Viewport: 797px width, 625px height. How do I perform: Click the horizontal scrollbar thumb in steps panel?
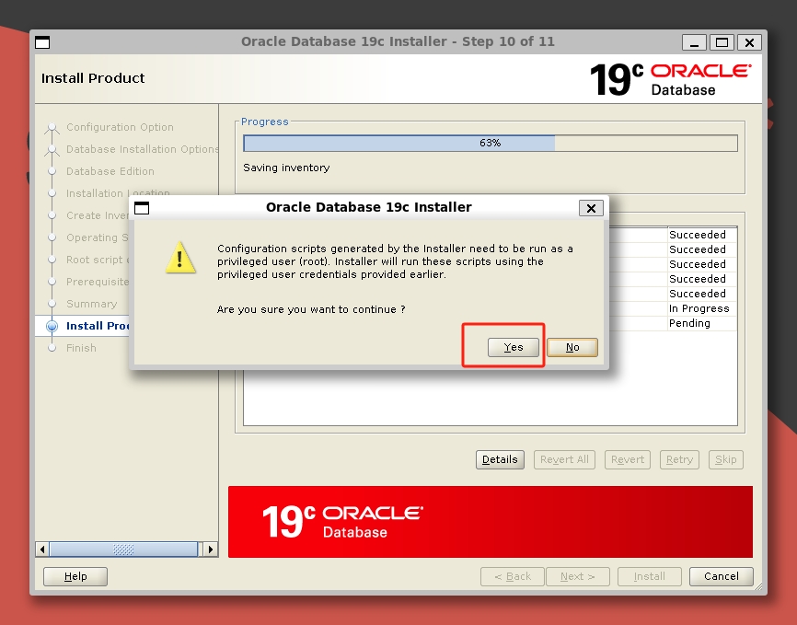pos(123,550)
